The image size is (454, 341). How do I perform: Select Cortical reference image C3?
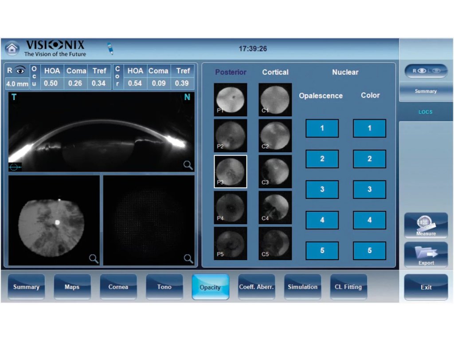click(275, 172)
